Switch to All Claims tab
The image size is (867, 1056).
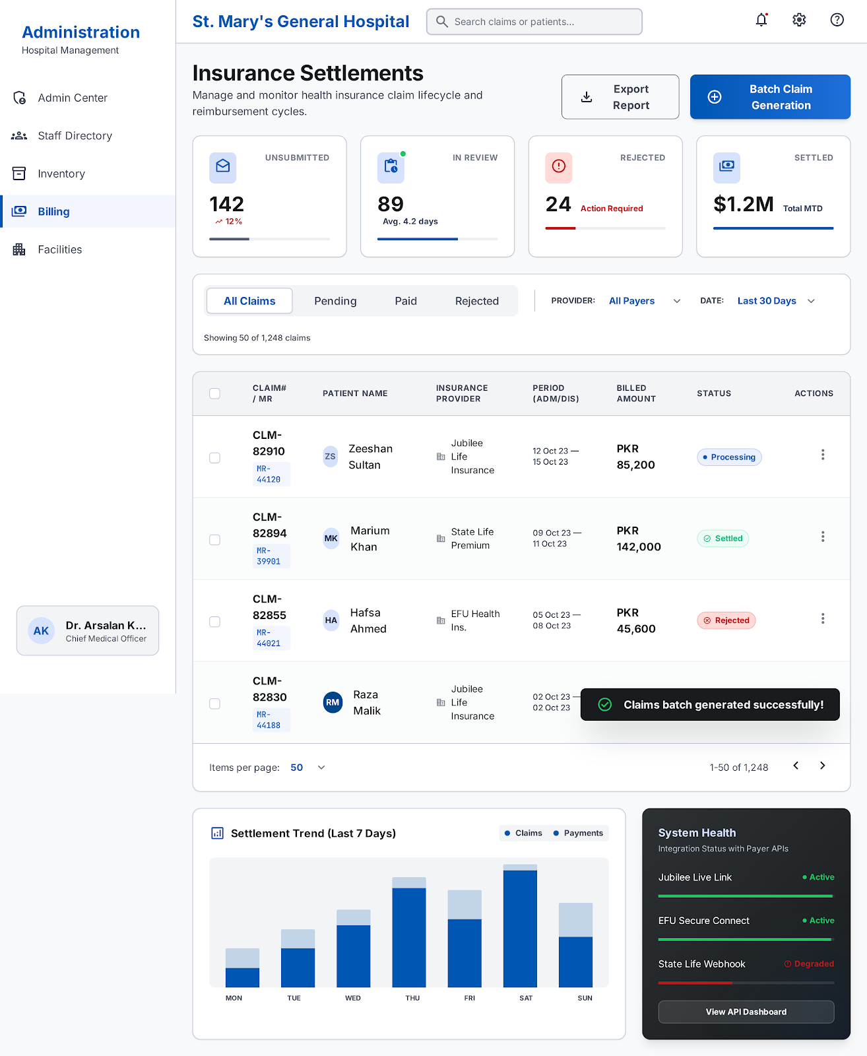[x=249, y=301]
